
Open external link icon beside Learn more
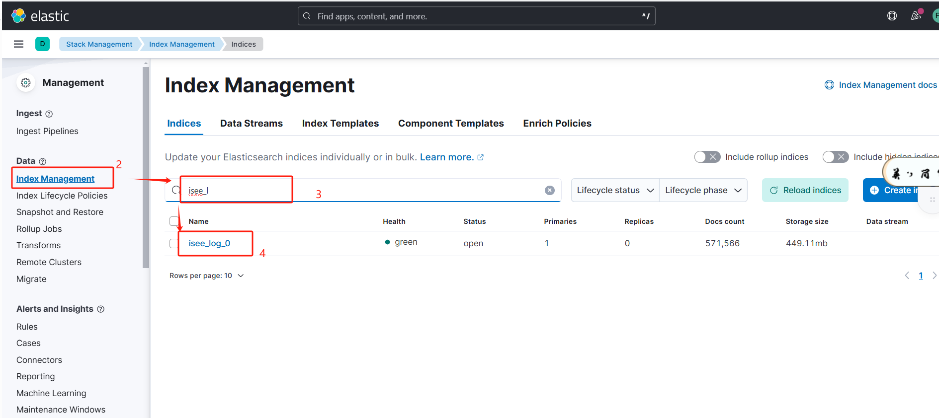coord(481,157)
